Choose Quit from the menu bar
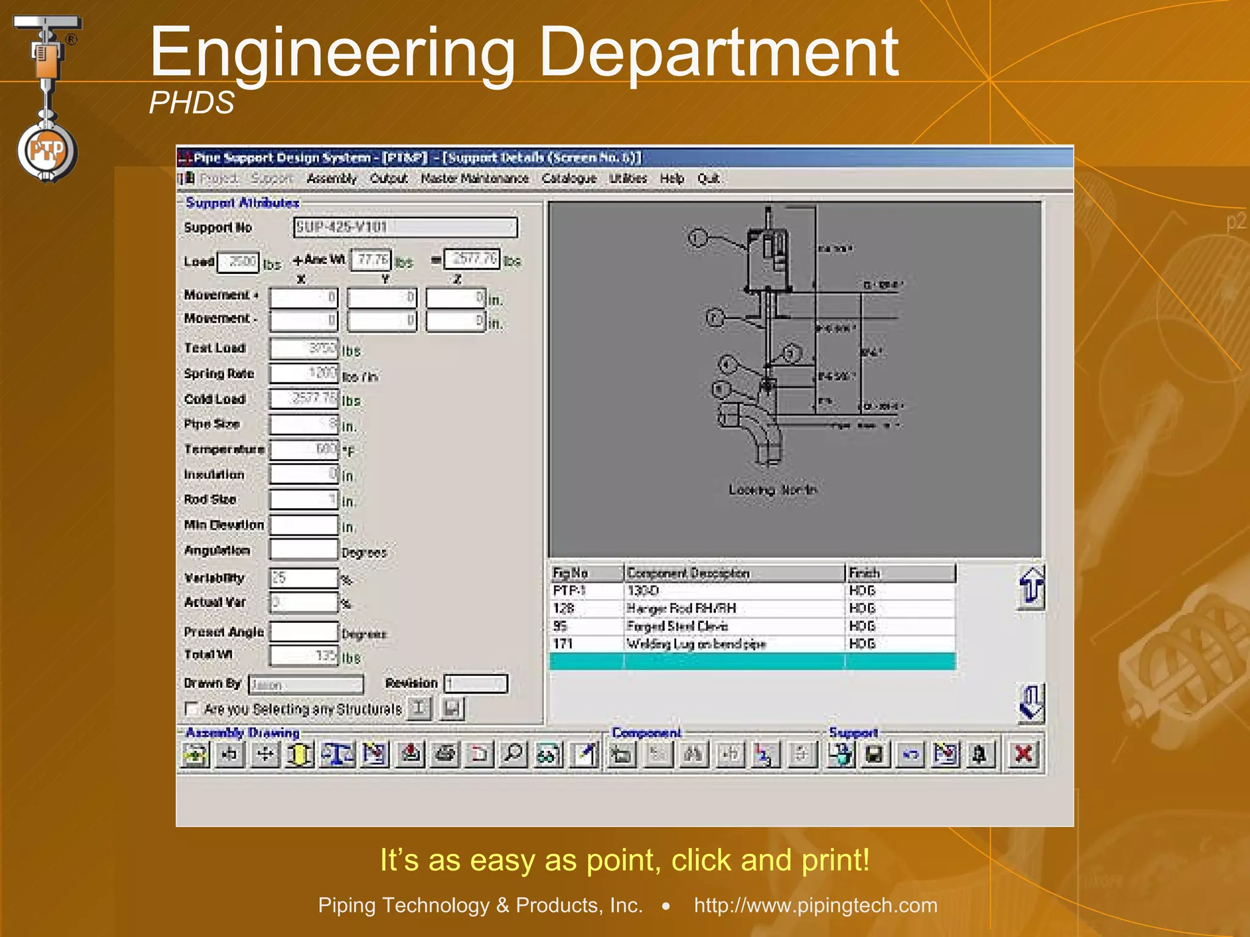 point(708,179)
